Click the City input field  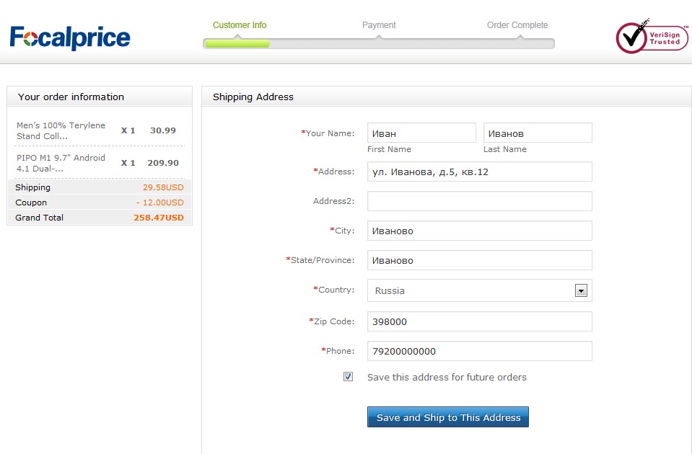[x=479, y=231]
